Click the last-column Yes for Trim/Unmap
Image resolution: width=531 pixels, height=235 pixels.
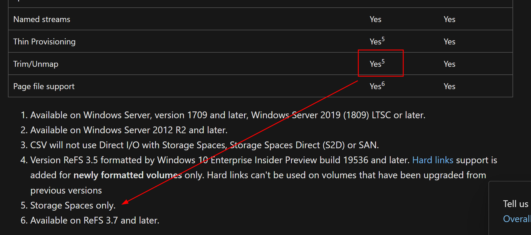pos(449,64)
